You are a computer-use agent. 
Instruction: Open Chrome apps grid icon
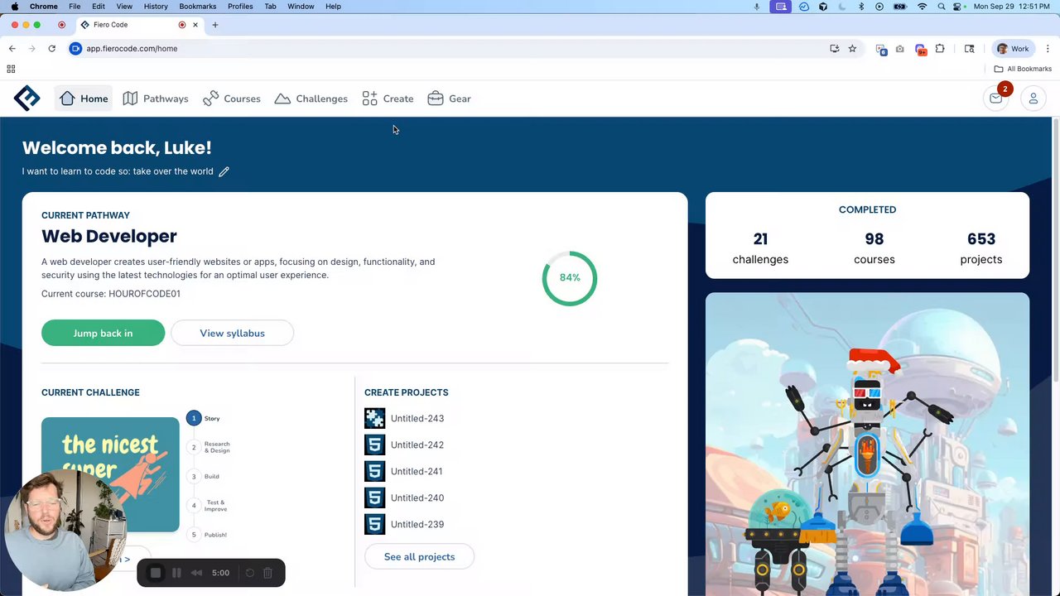[x=11, y=69]
